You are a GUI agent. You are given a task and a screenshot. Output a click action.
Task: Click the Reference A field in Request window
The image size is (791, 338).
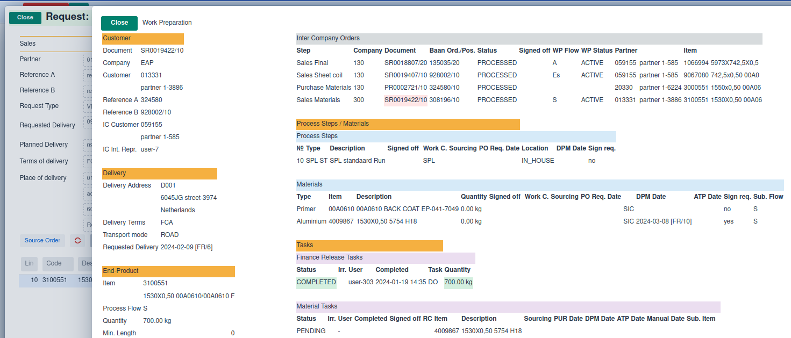pyautogui.click(x=88, y=75)
